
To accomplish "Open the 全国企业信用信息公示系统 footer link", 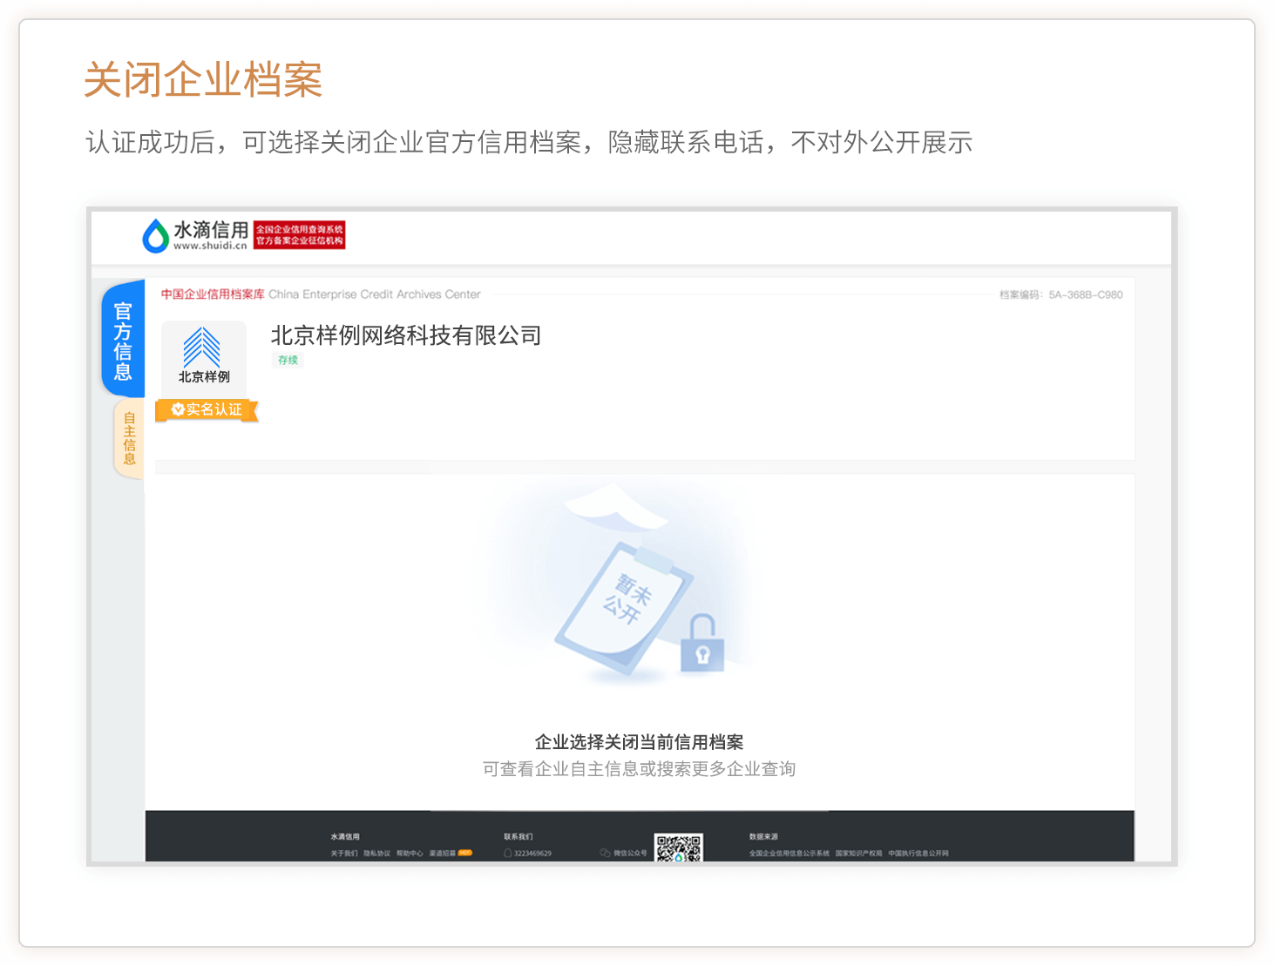I will tap(789, 854).
